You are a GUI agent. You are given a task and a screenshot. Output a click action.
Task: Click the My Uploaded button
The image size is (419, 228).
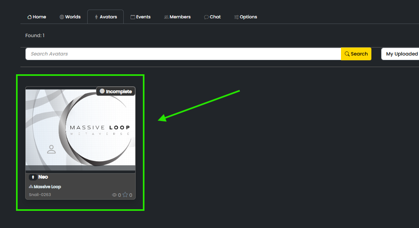pos(400,54)
